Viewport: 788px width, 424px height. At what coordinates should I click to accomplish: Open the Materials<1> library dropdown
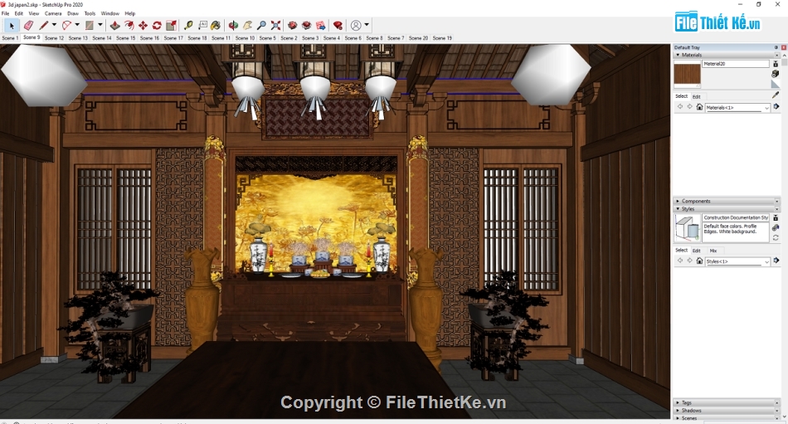737,108
